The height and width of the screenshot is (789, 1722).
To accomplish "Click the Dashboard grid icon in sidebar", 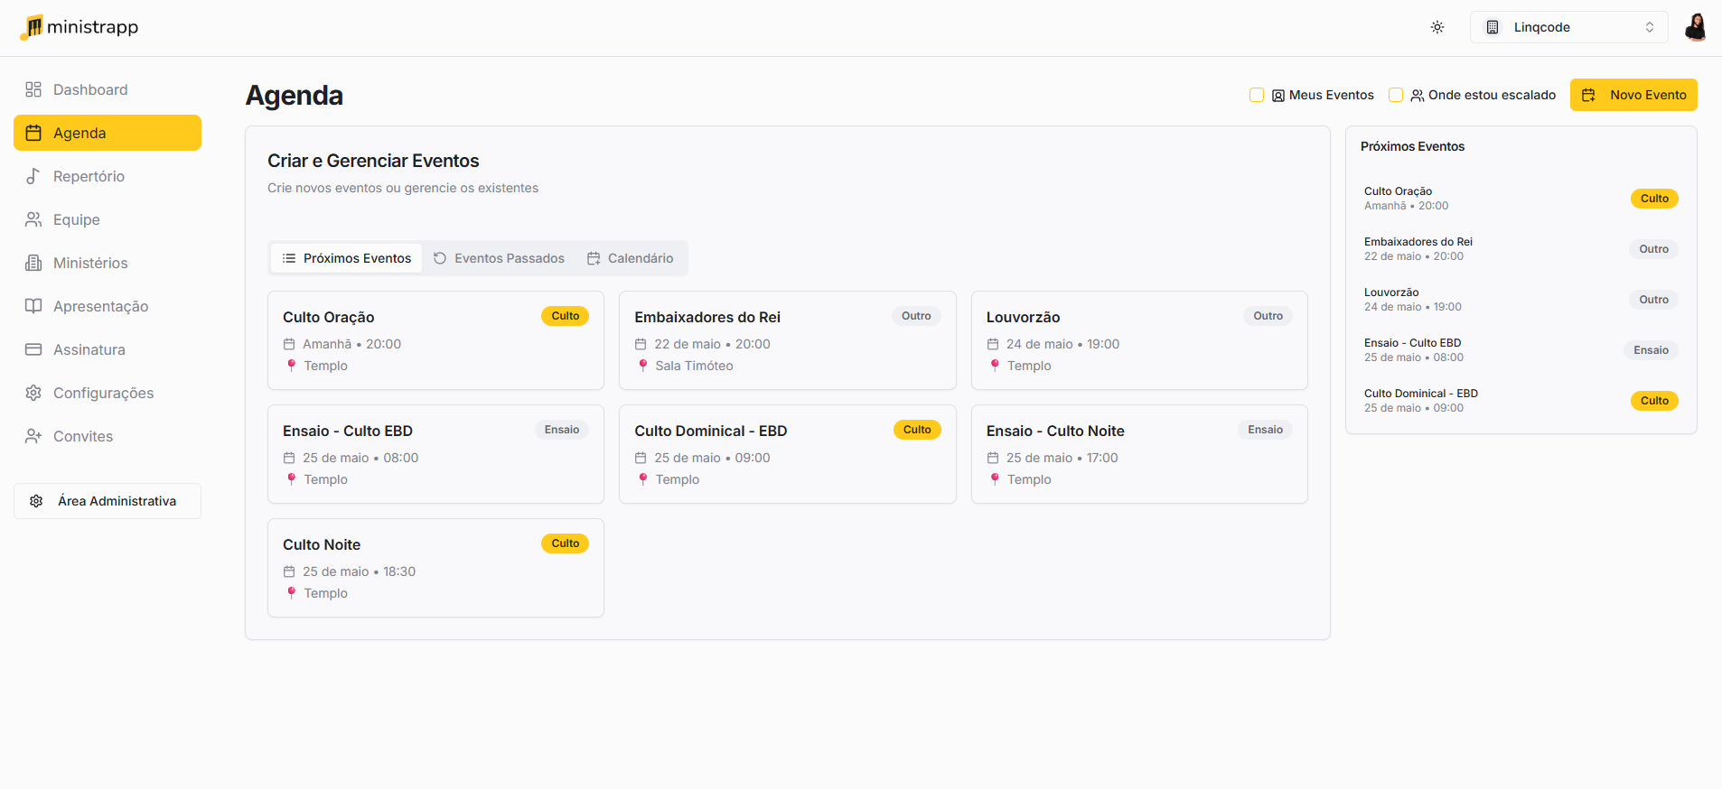I will [33, 89].
